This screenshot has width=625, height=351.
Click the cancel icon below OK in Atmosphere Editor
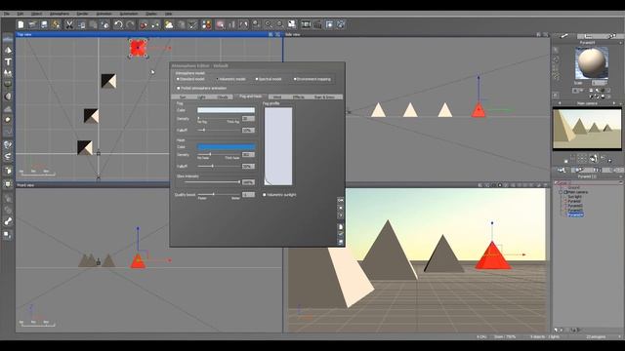pyautogui.click(x=341, y=208)
